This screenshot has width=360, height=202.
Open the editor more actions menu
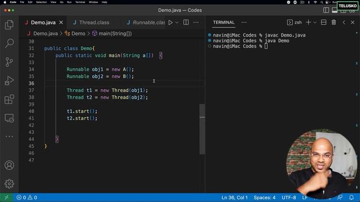click(196, 22)
